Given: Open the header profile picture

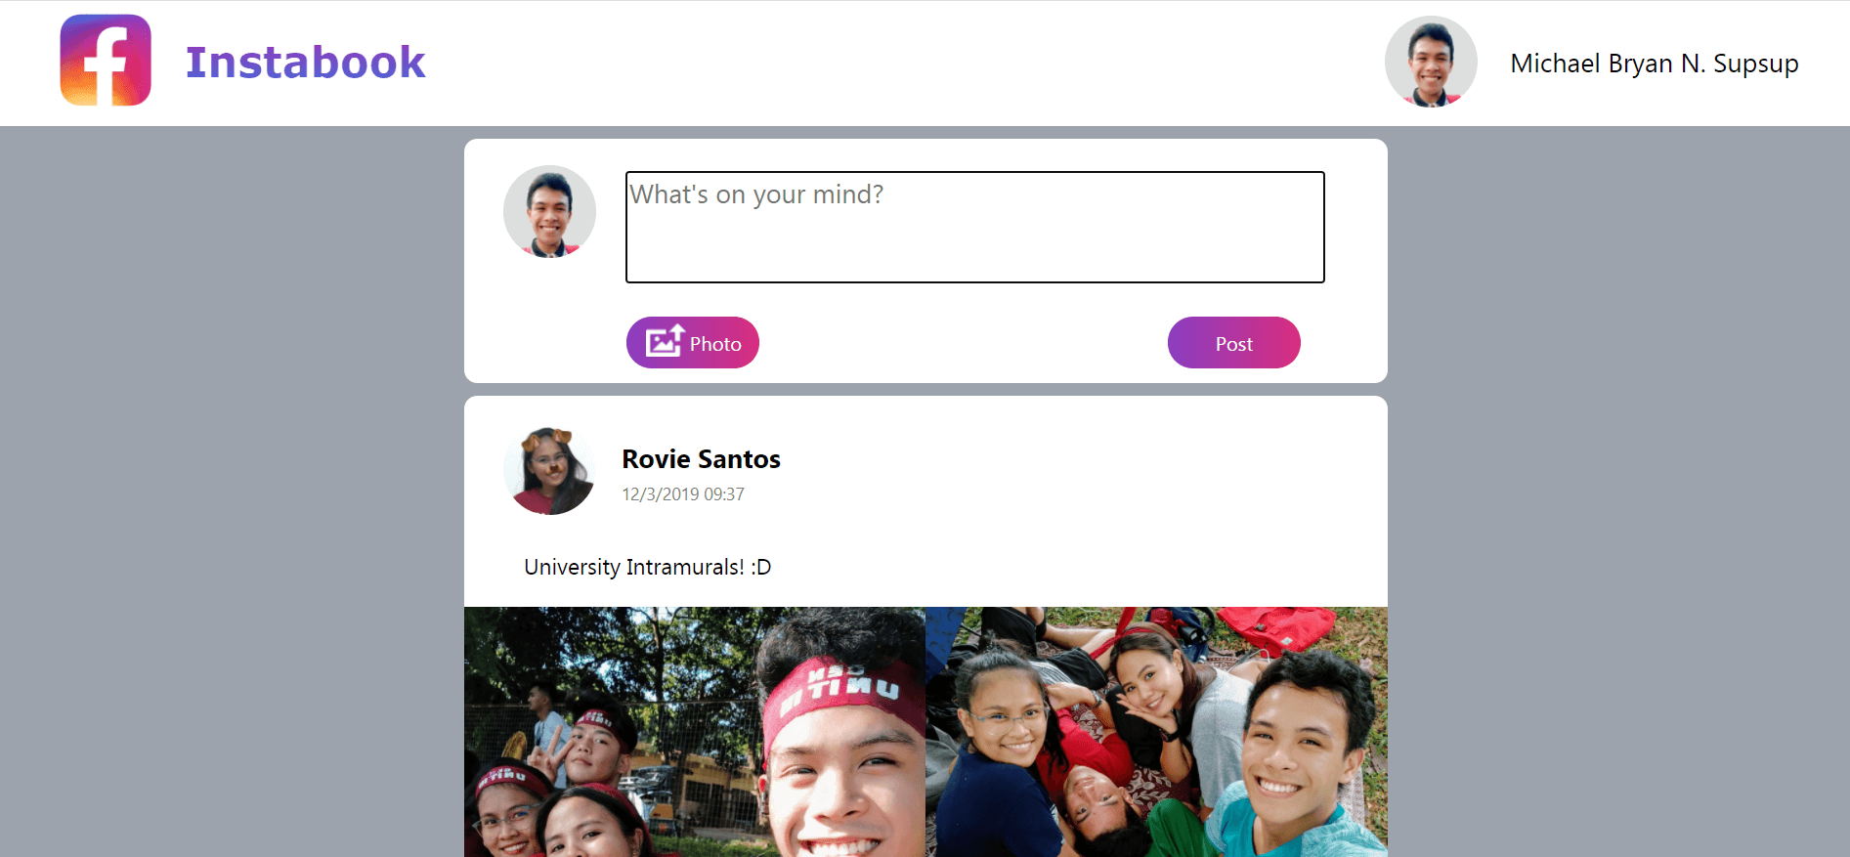Looking at the screenshot, I should point(1431,62).
